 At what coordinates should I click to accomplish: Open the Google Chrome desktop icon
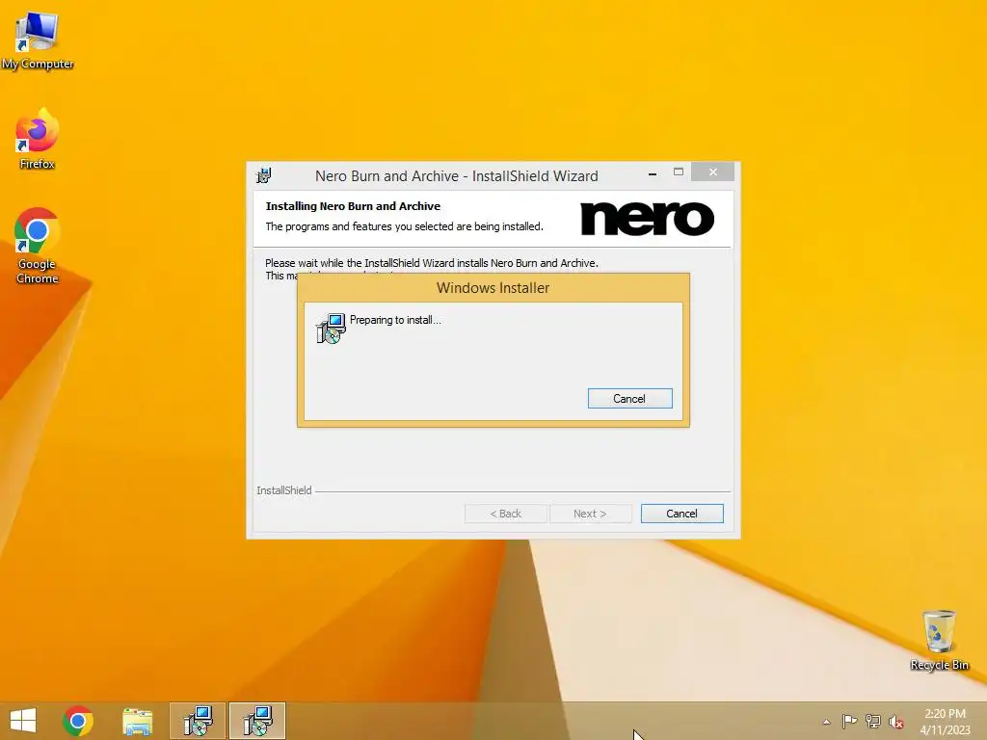(38, 247)
